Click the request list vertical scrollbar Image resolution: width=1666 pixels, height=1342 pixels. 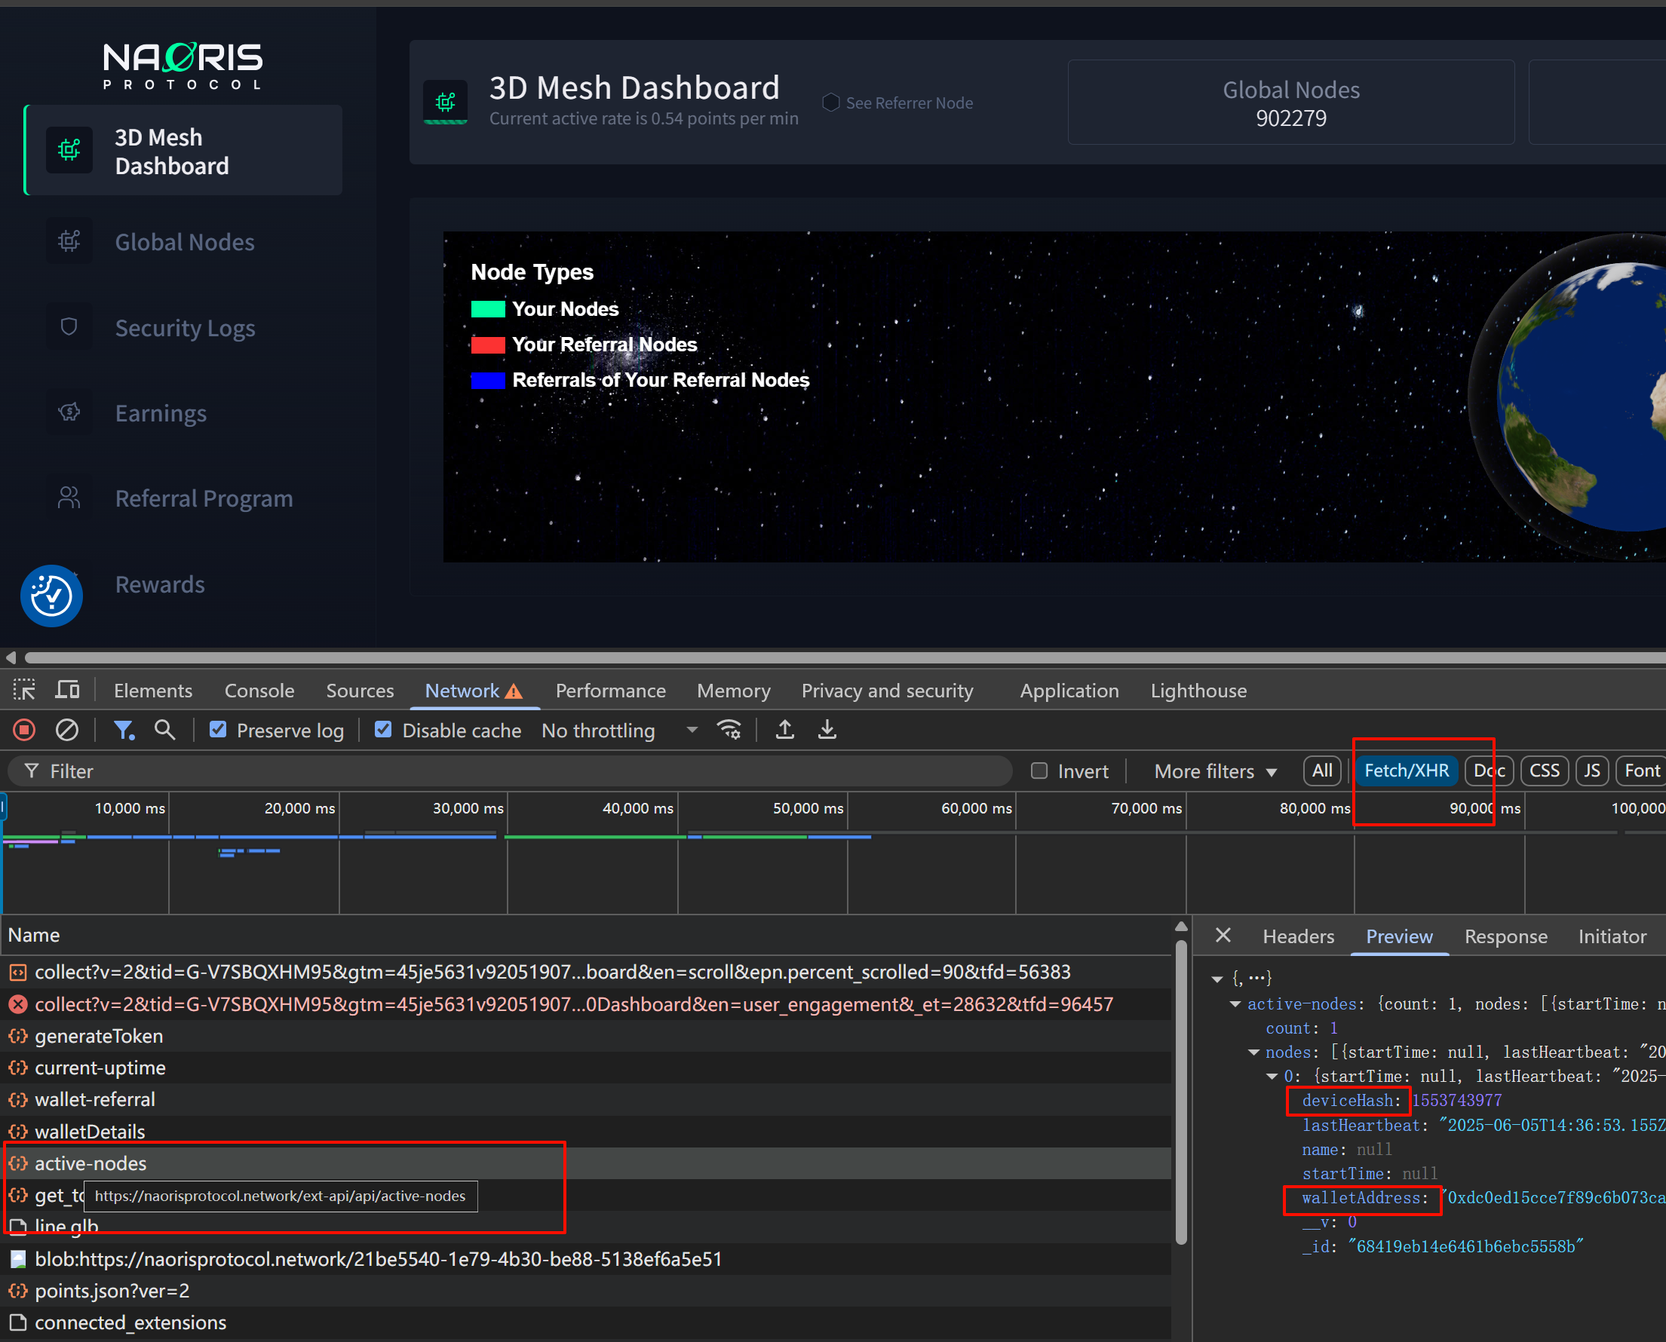(x=1180, y=1092)
